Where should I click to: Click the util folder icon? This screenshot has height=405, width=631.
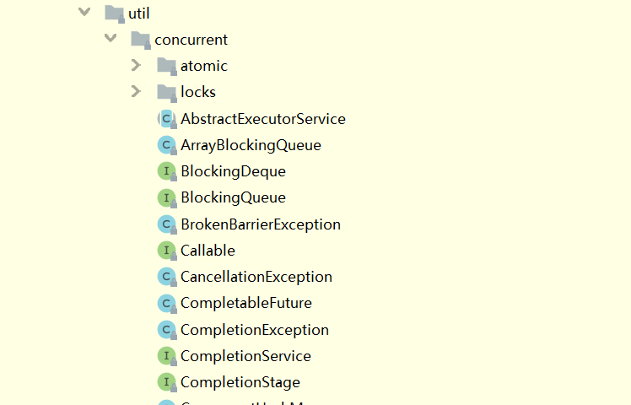coord(115,13)
